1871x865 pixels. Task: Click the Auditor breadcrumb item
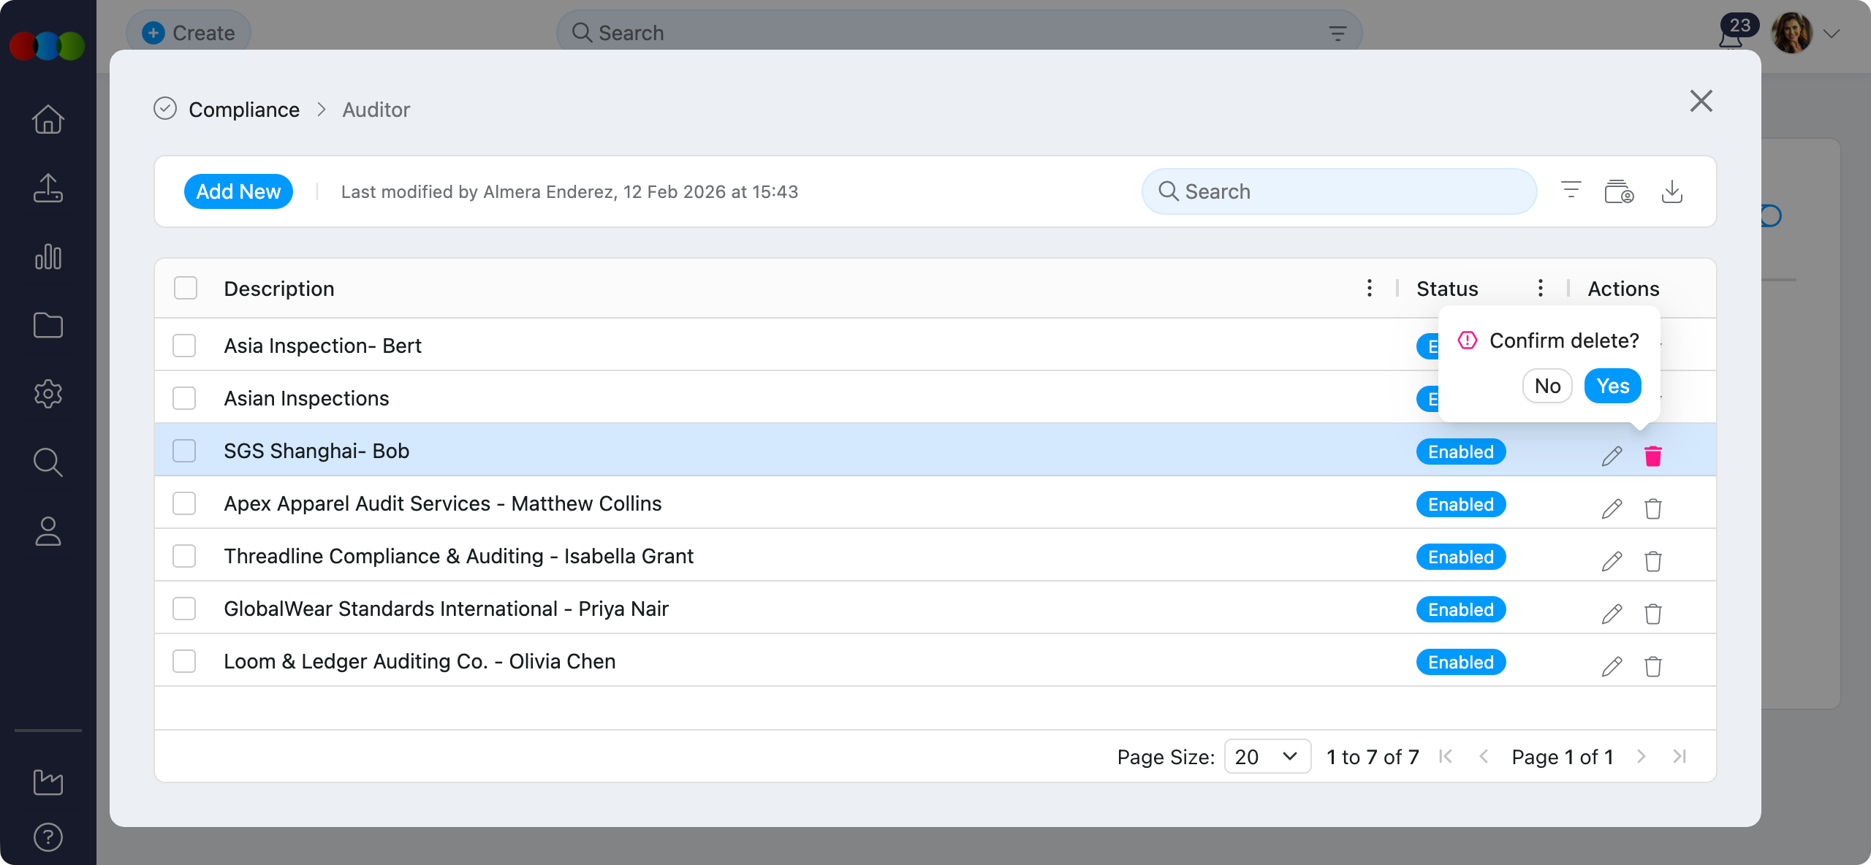pos(376,110)
